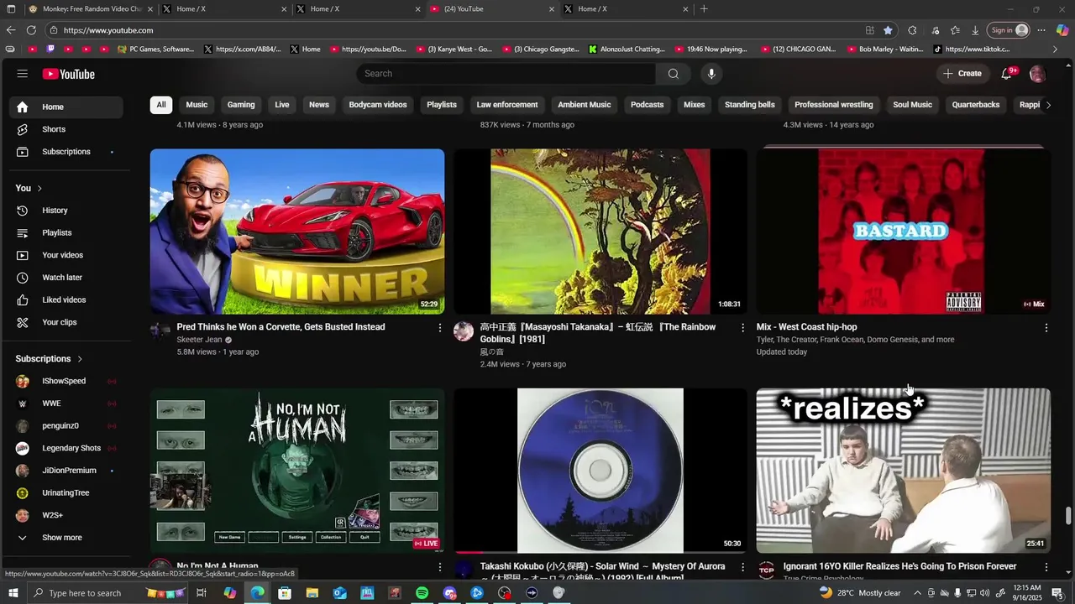Select the Podcasts filter chip
1075x604 pixels.
(x=647, y=105)
